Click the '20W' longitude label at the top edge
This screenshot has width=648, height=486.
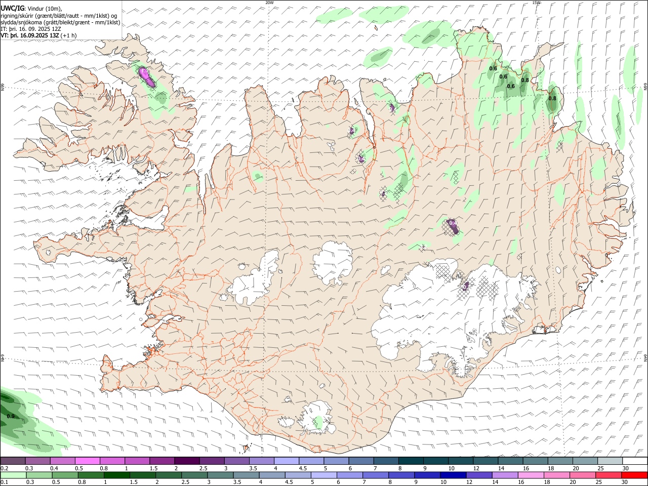click(x=269, y=3)
